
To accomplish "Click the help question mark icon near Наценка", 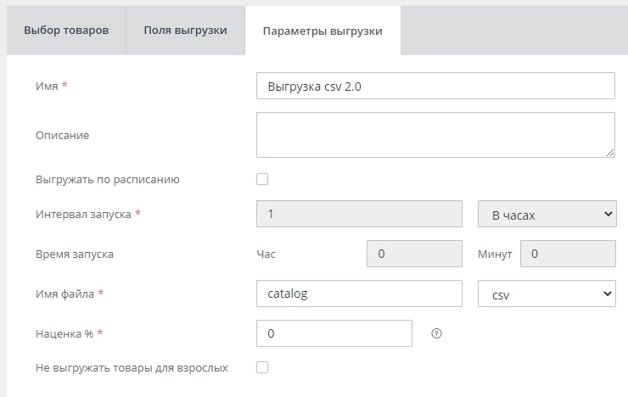I will pos(437,333).
